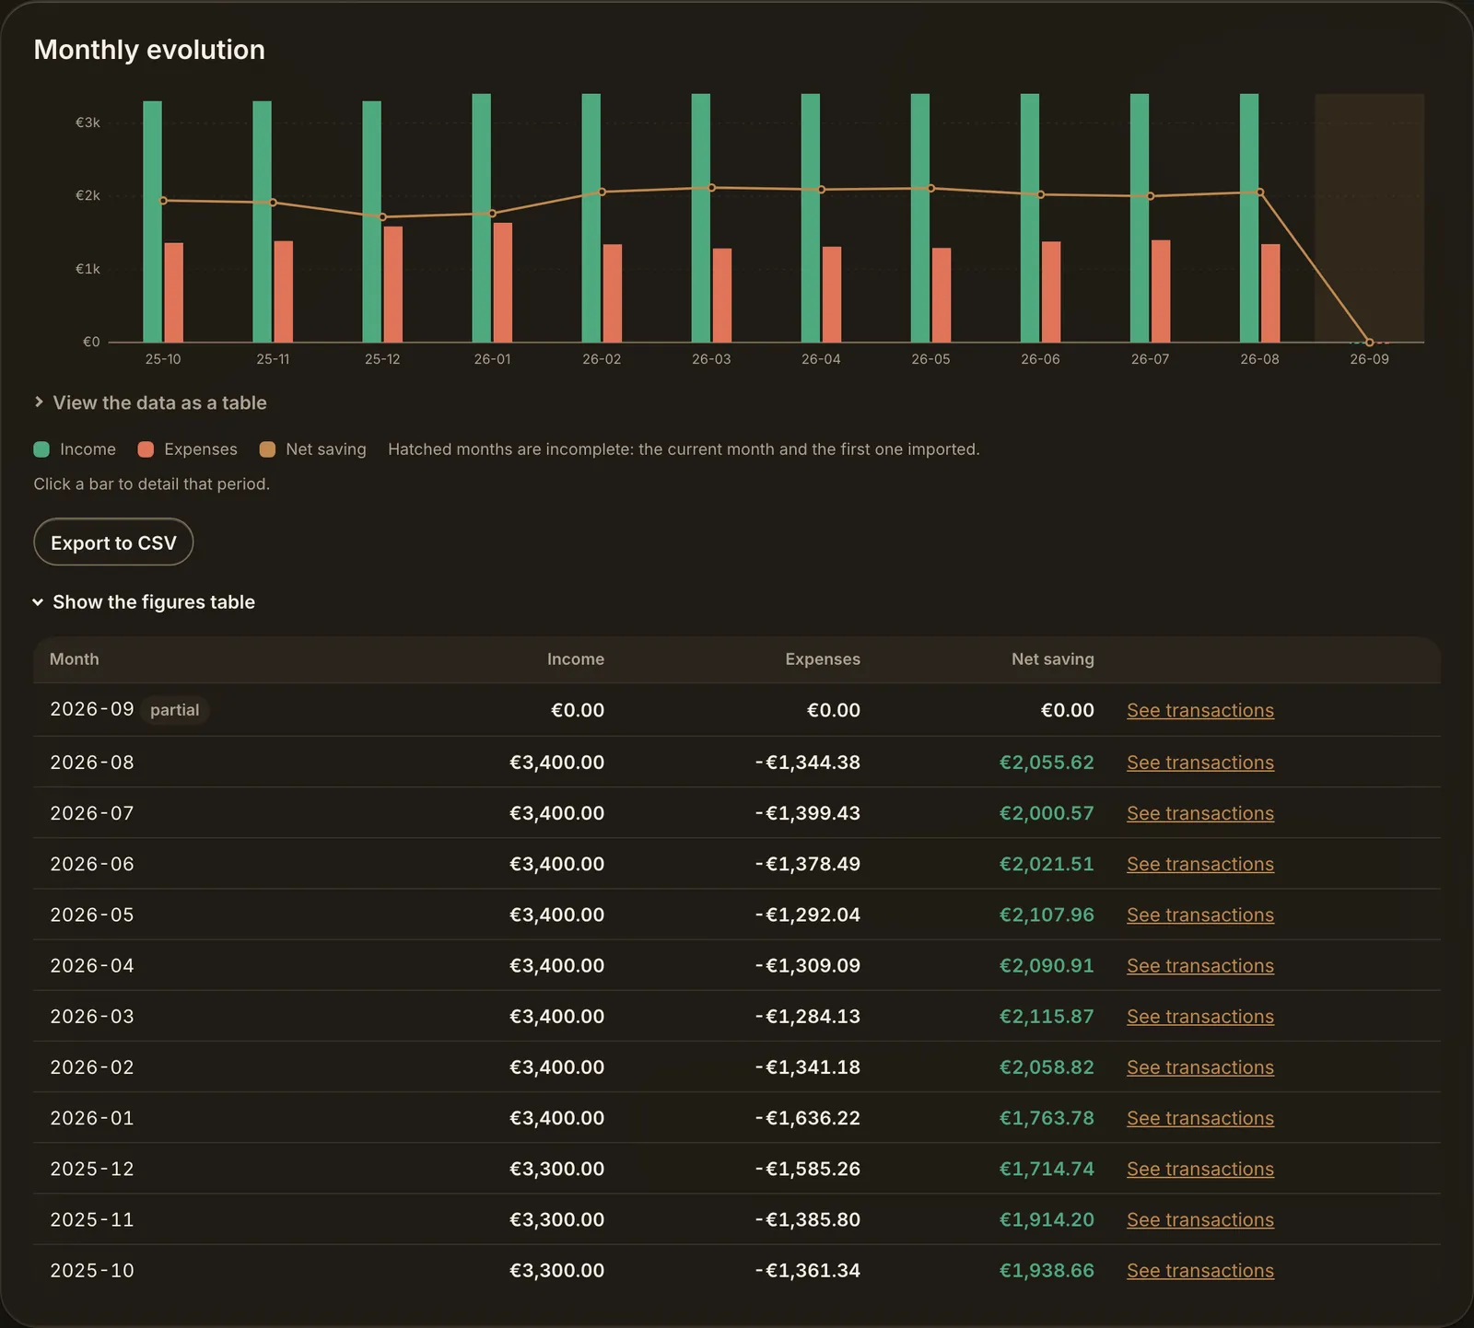Select the 26-06 green income bar
Screen dimensions: 1474x1328
point(1030,218)
